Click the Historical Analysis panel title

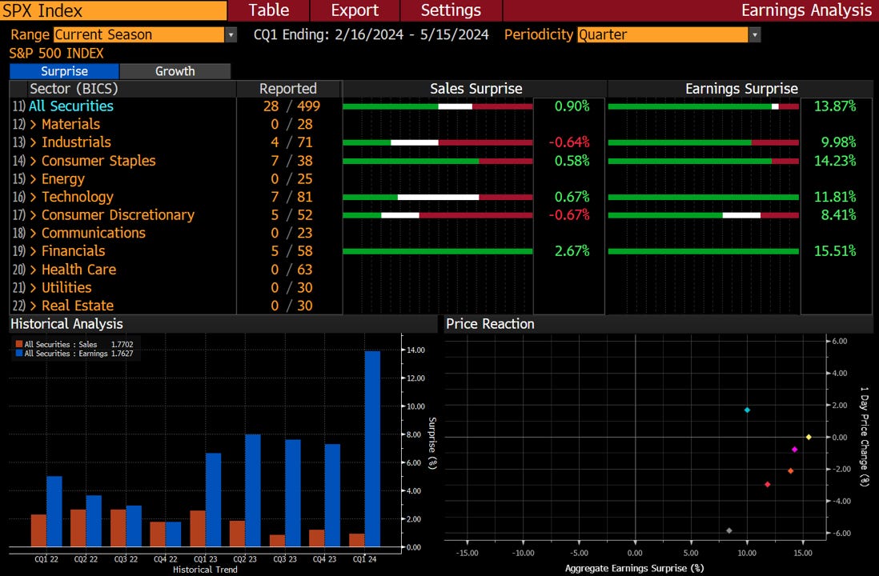(66, 324)
